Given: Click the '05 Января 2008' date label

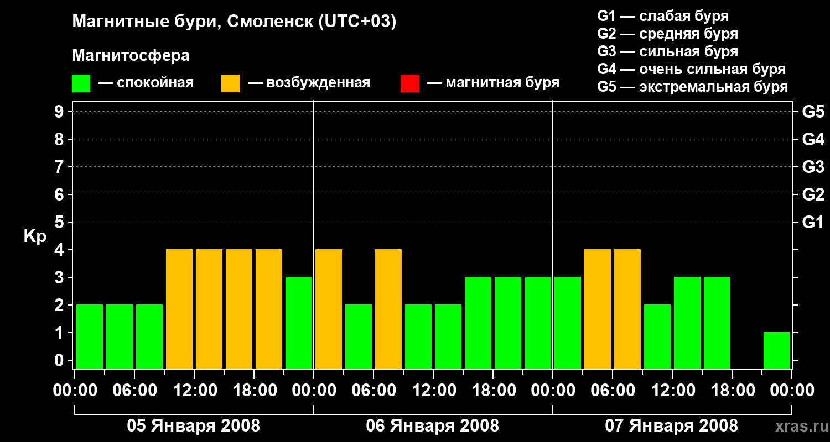Looking at the screenshot, I should (194, 426).
